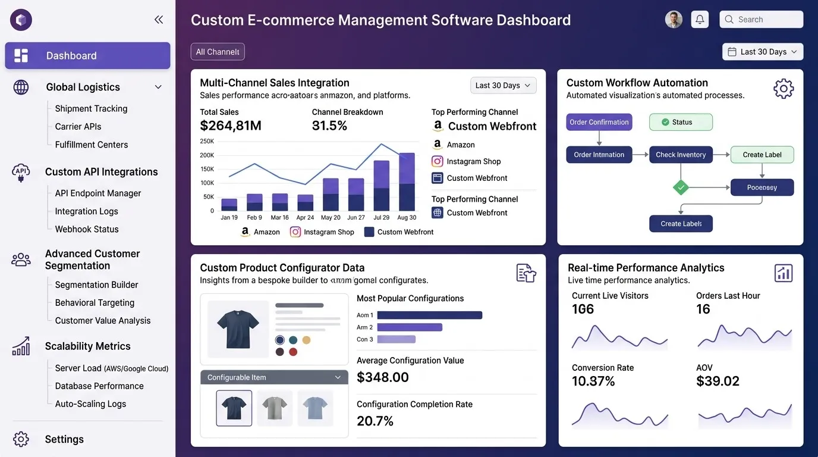Go to Segmentation Builder

96,285
